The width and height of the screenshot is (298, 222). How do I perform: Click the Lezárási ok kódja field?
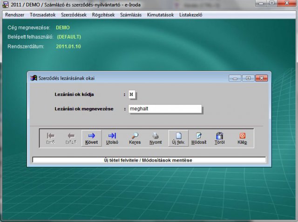133,94
